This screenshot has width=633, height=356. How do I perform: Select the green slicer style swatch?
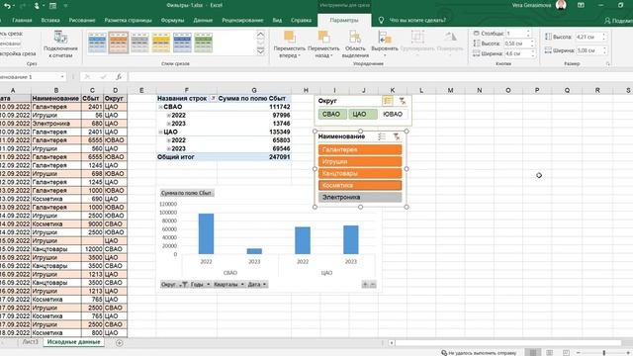[x=204, y=43]
